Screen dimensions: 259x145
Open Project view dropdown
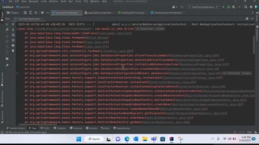(x=13, y=12)
